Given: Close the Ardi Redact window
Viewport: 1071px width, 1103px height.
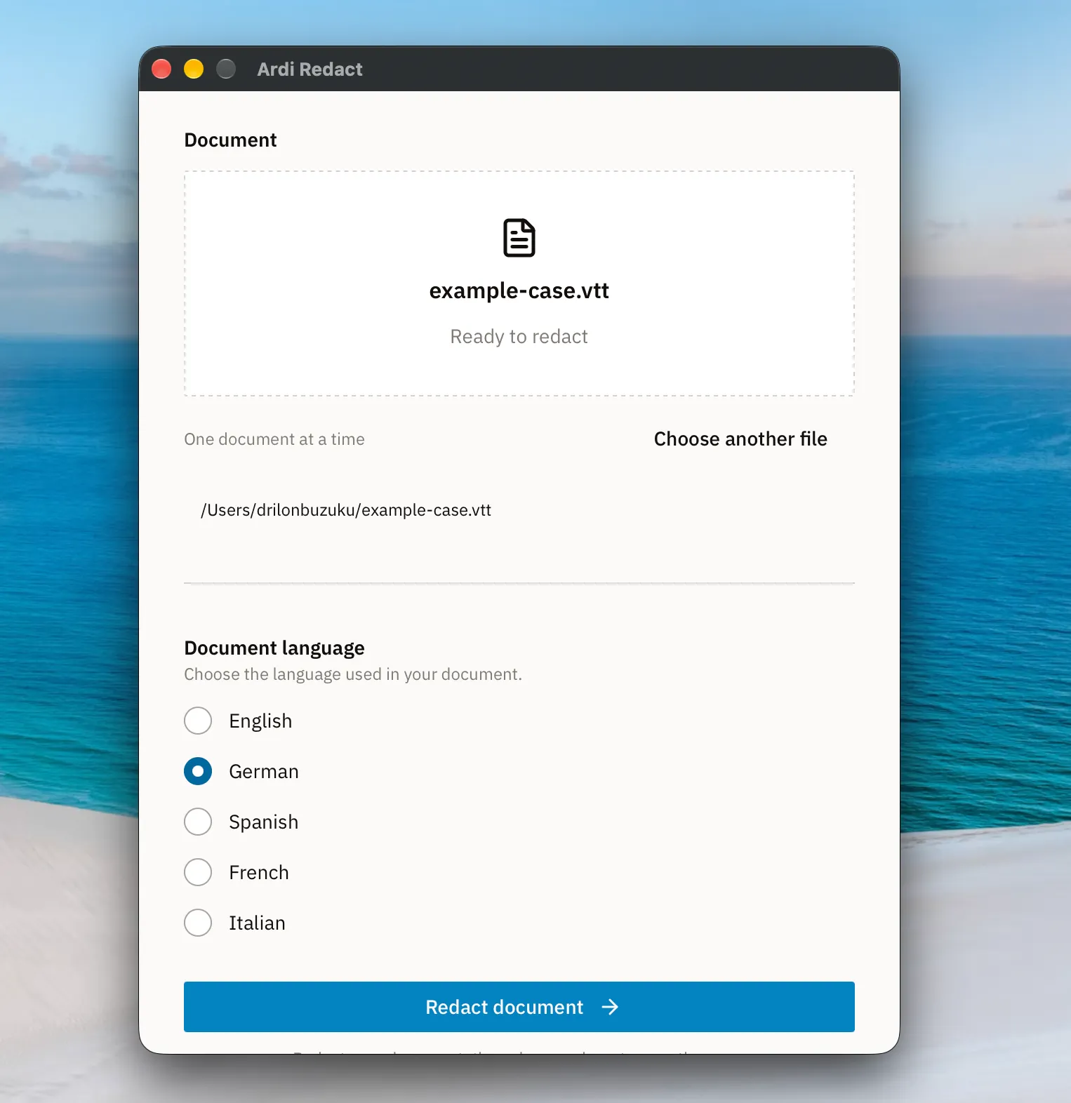Looking at the screenshot, I should [161, 69].
